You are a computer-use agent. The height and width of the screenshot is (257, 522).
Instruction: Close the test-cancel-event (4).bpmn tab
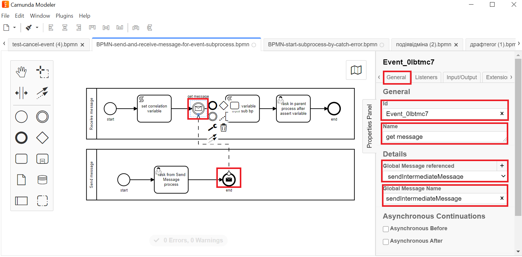coord(82,45)
